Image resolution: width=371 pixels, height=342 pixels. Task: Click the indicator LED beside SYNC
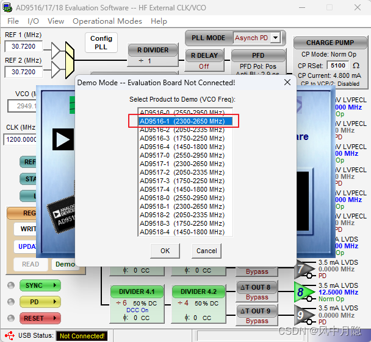11,285
